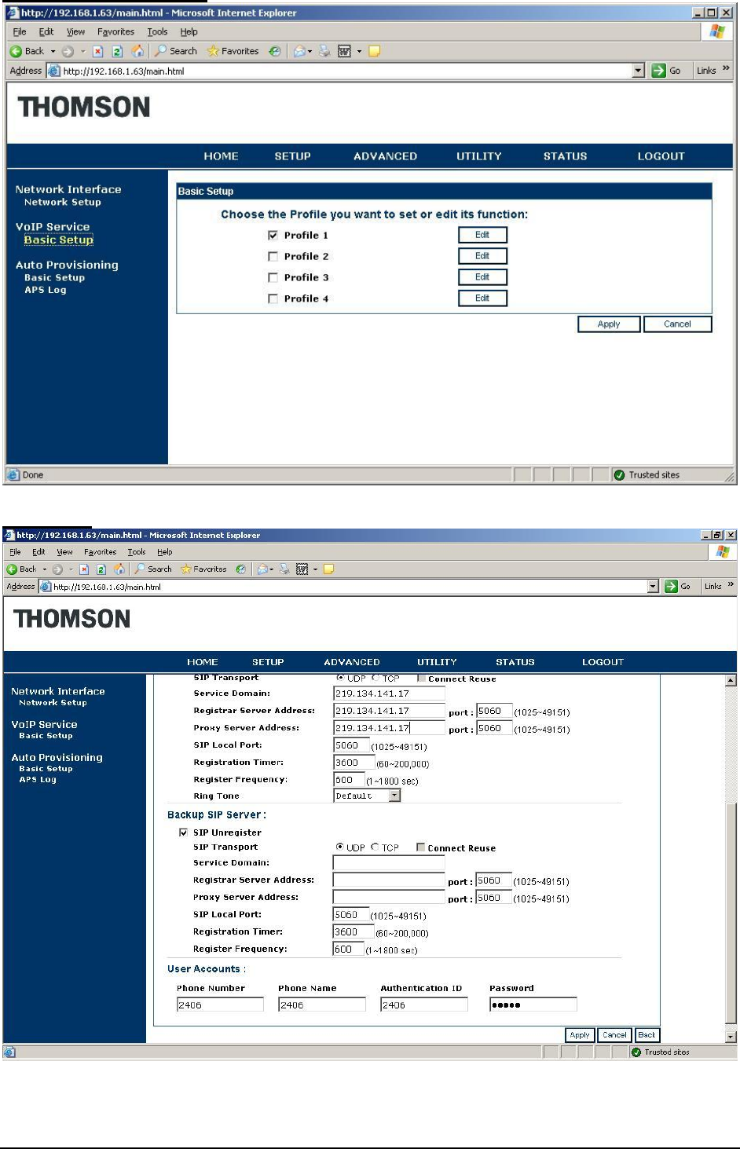Click the Back button beside Cancel on the SIP page
The width and height of the screenshot is (740, 1149).
click(647, 1035)
